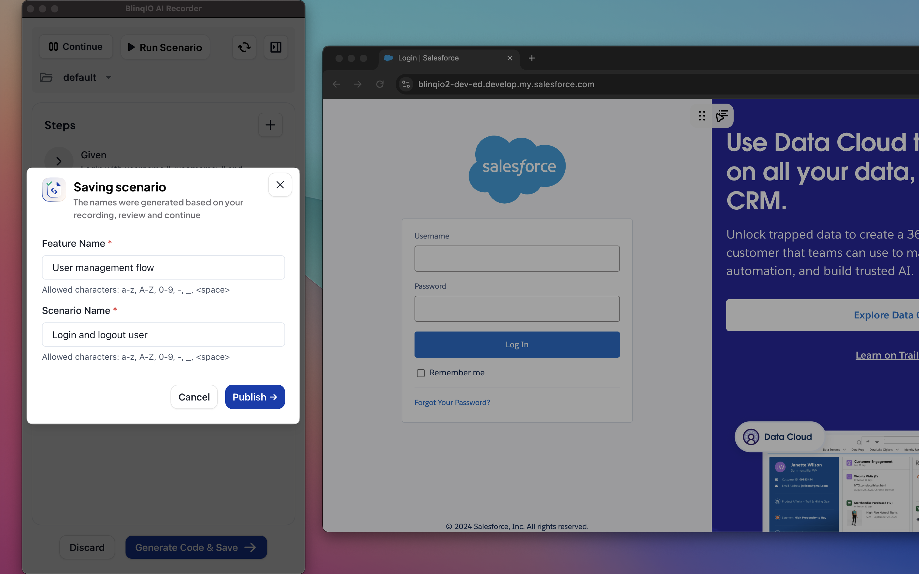Screen dimensions: 919x574
Task: Run Scenario in BlinqIO recorder
Action: point(165,47)
